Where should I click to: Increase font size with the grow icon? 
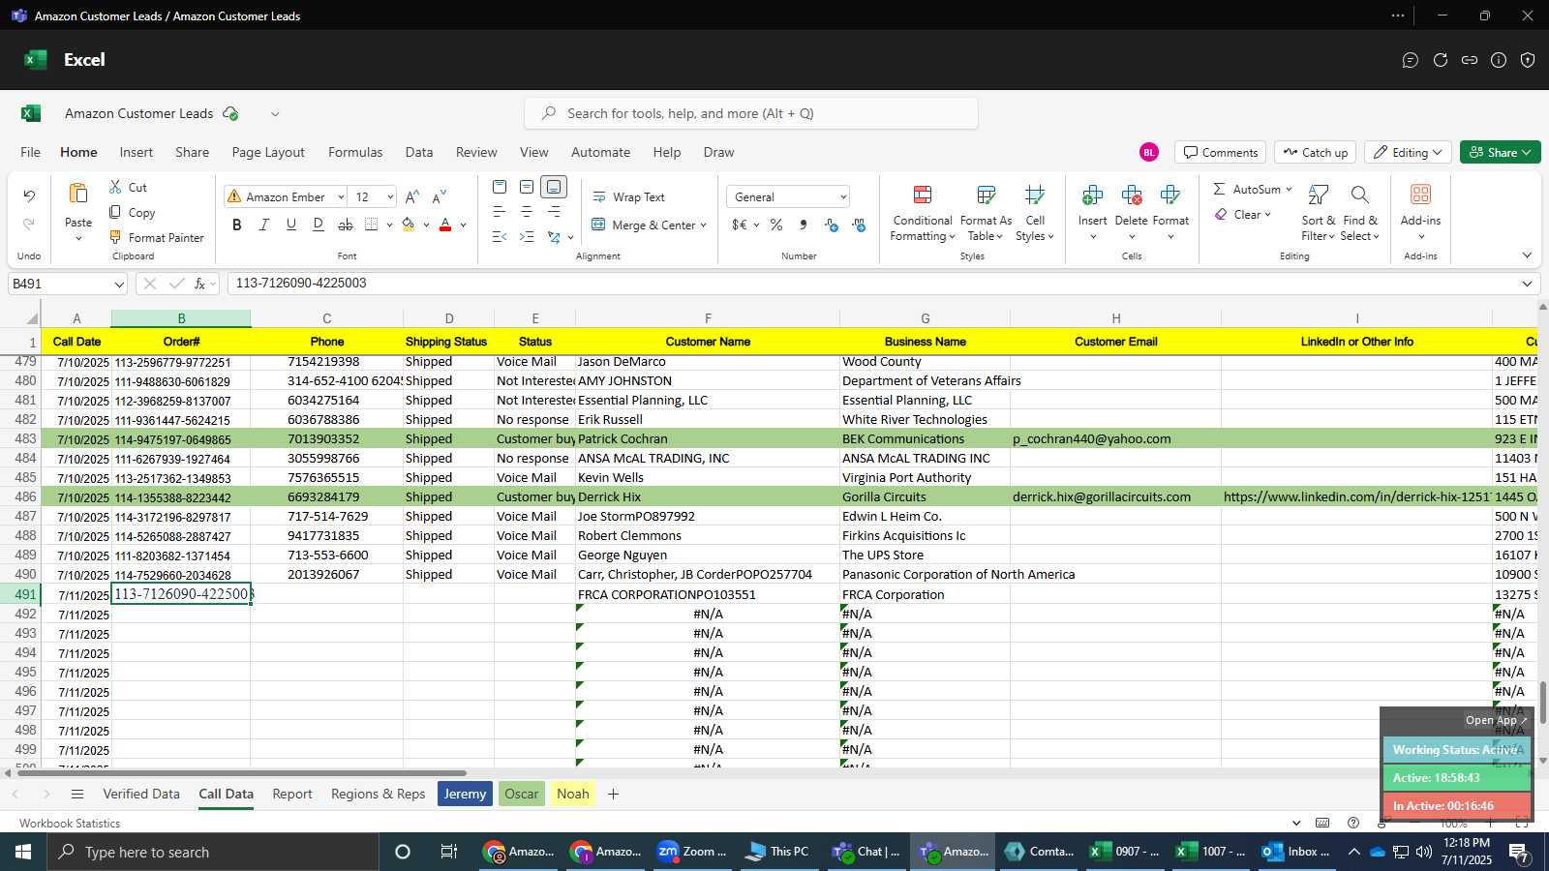pos(412,196)
